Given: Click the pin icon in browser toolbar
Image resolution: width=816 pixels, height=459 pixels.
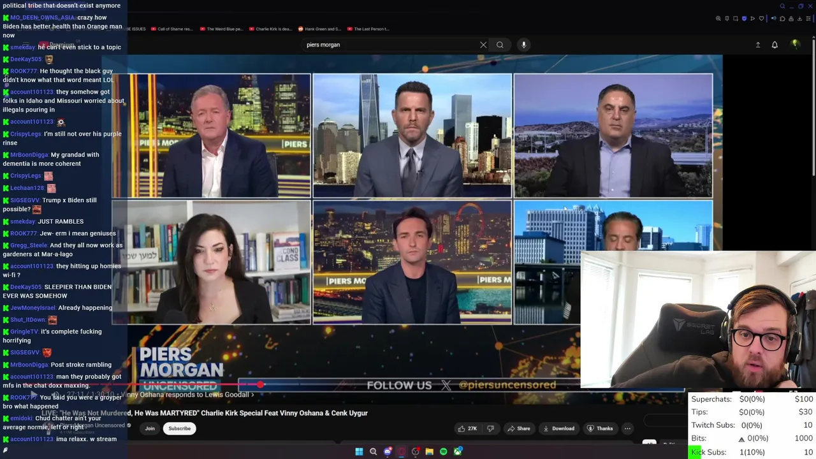Looking at the screenshot, I should [x=727, y=18].
